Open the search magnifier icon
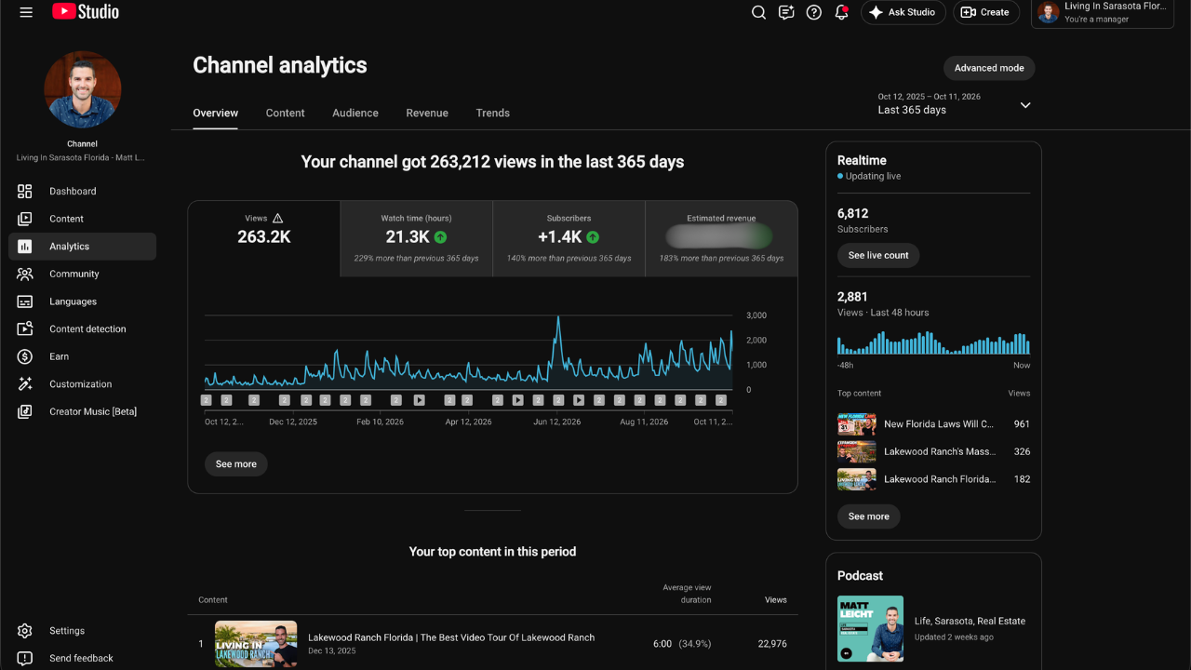This screenshot has height=670, width=1191. pos(758,12)
